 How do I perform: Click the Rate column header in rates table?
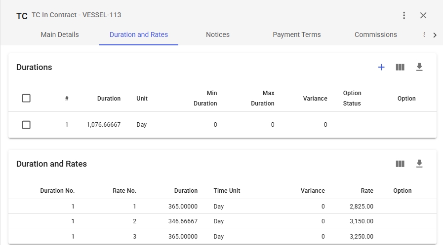(366, 191)
